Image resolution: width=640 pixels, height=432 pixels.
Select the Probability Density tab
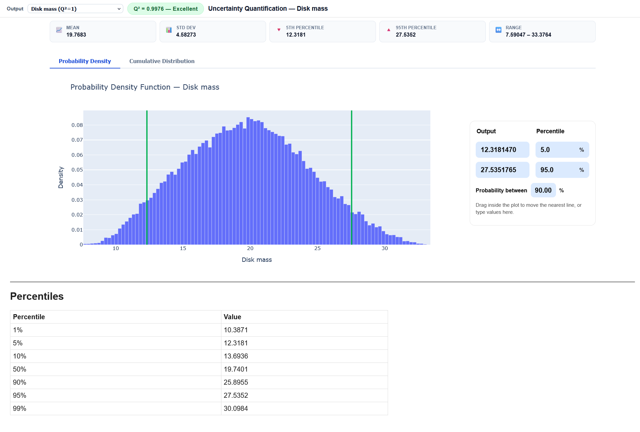85,61
